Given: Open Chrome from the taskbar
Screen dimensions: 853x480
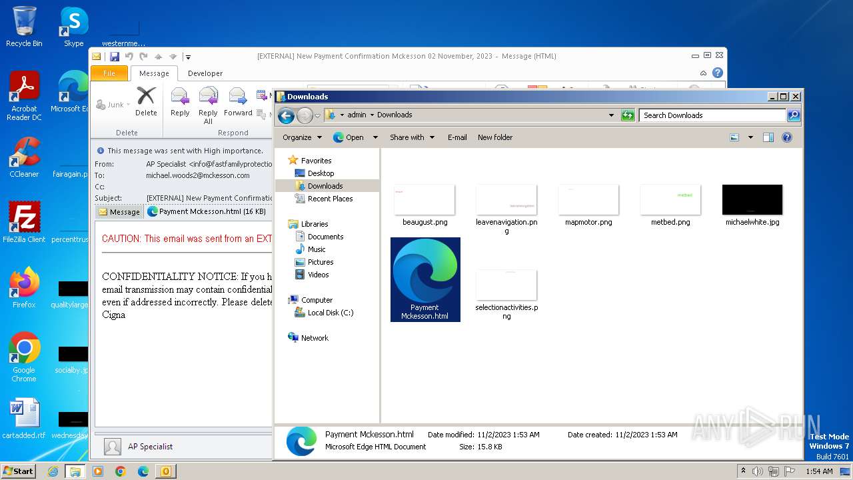Looking at the screenshot, I should coord(120,471).
